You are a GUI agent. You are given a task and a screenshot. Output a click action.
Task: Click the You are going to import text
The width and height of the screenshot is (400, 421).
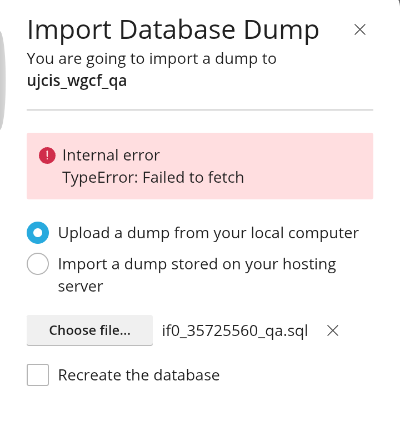tap(152, 59)
